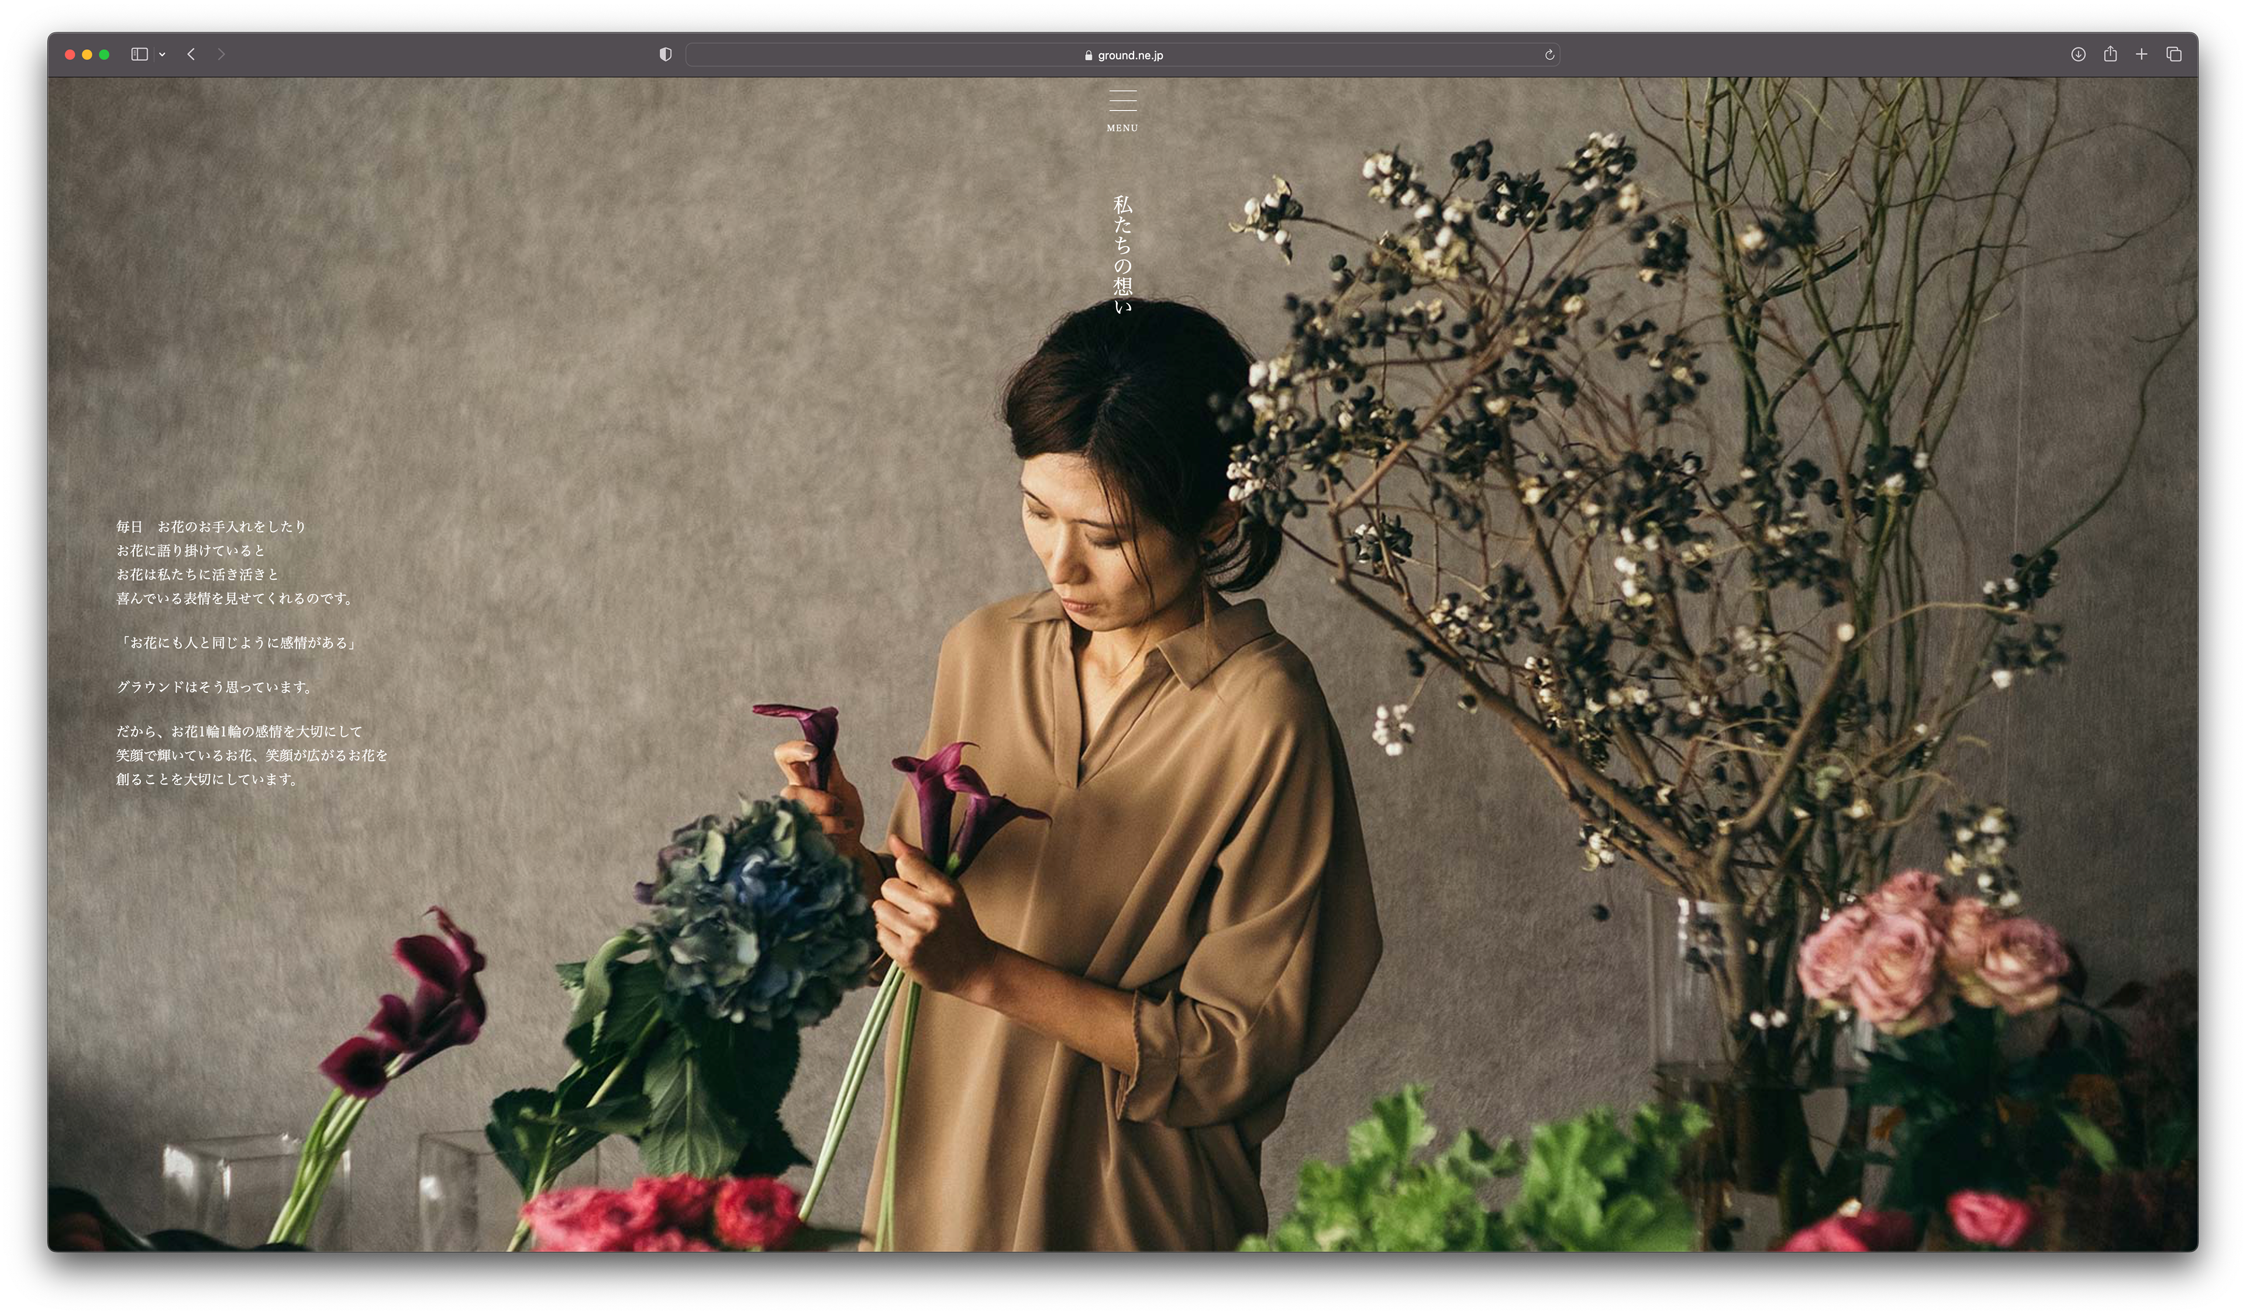The height and width of the screenshot is (1315, 2246).
Task: Open the privacy report shield icon
Action: point(665,54)
